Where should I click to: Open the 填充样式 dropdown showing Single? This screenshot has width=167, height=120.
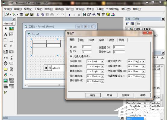143,61
